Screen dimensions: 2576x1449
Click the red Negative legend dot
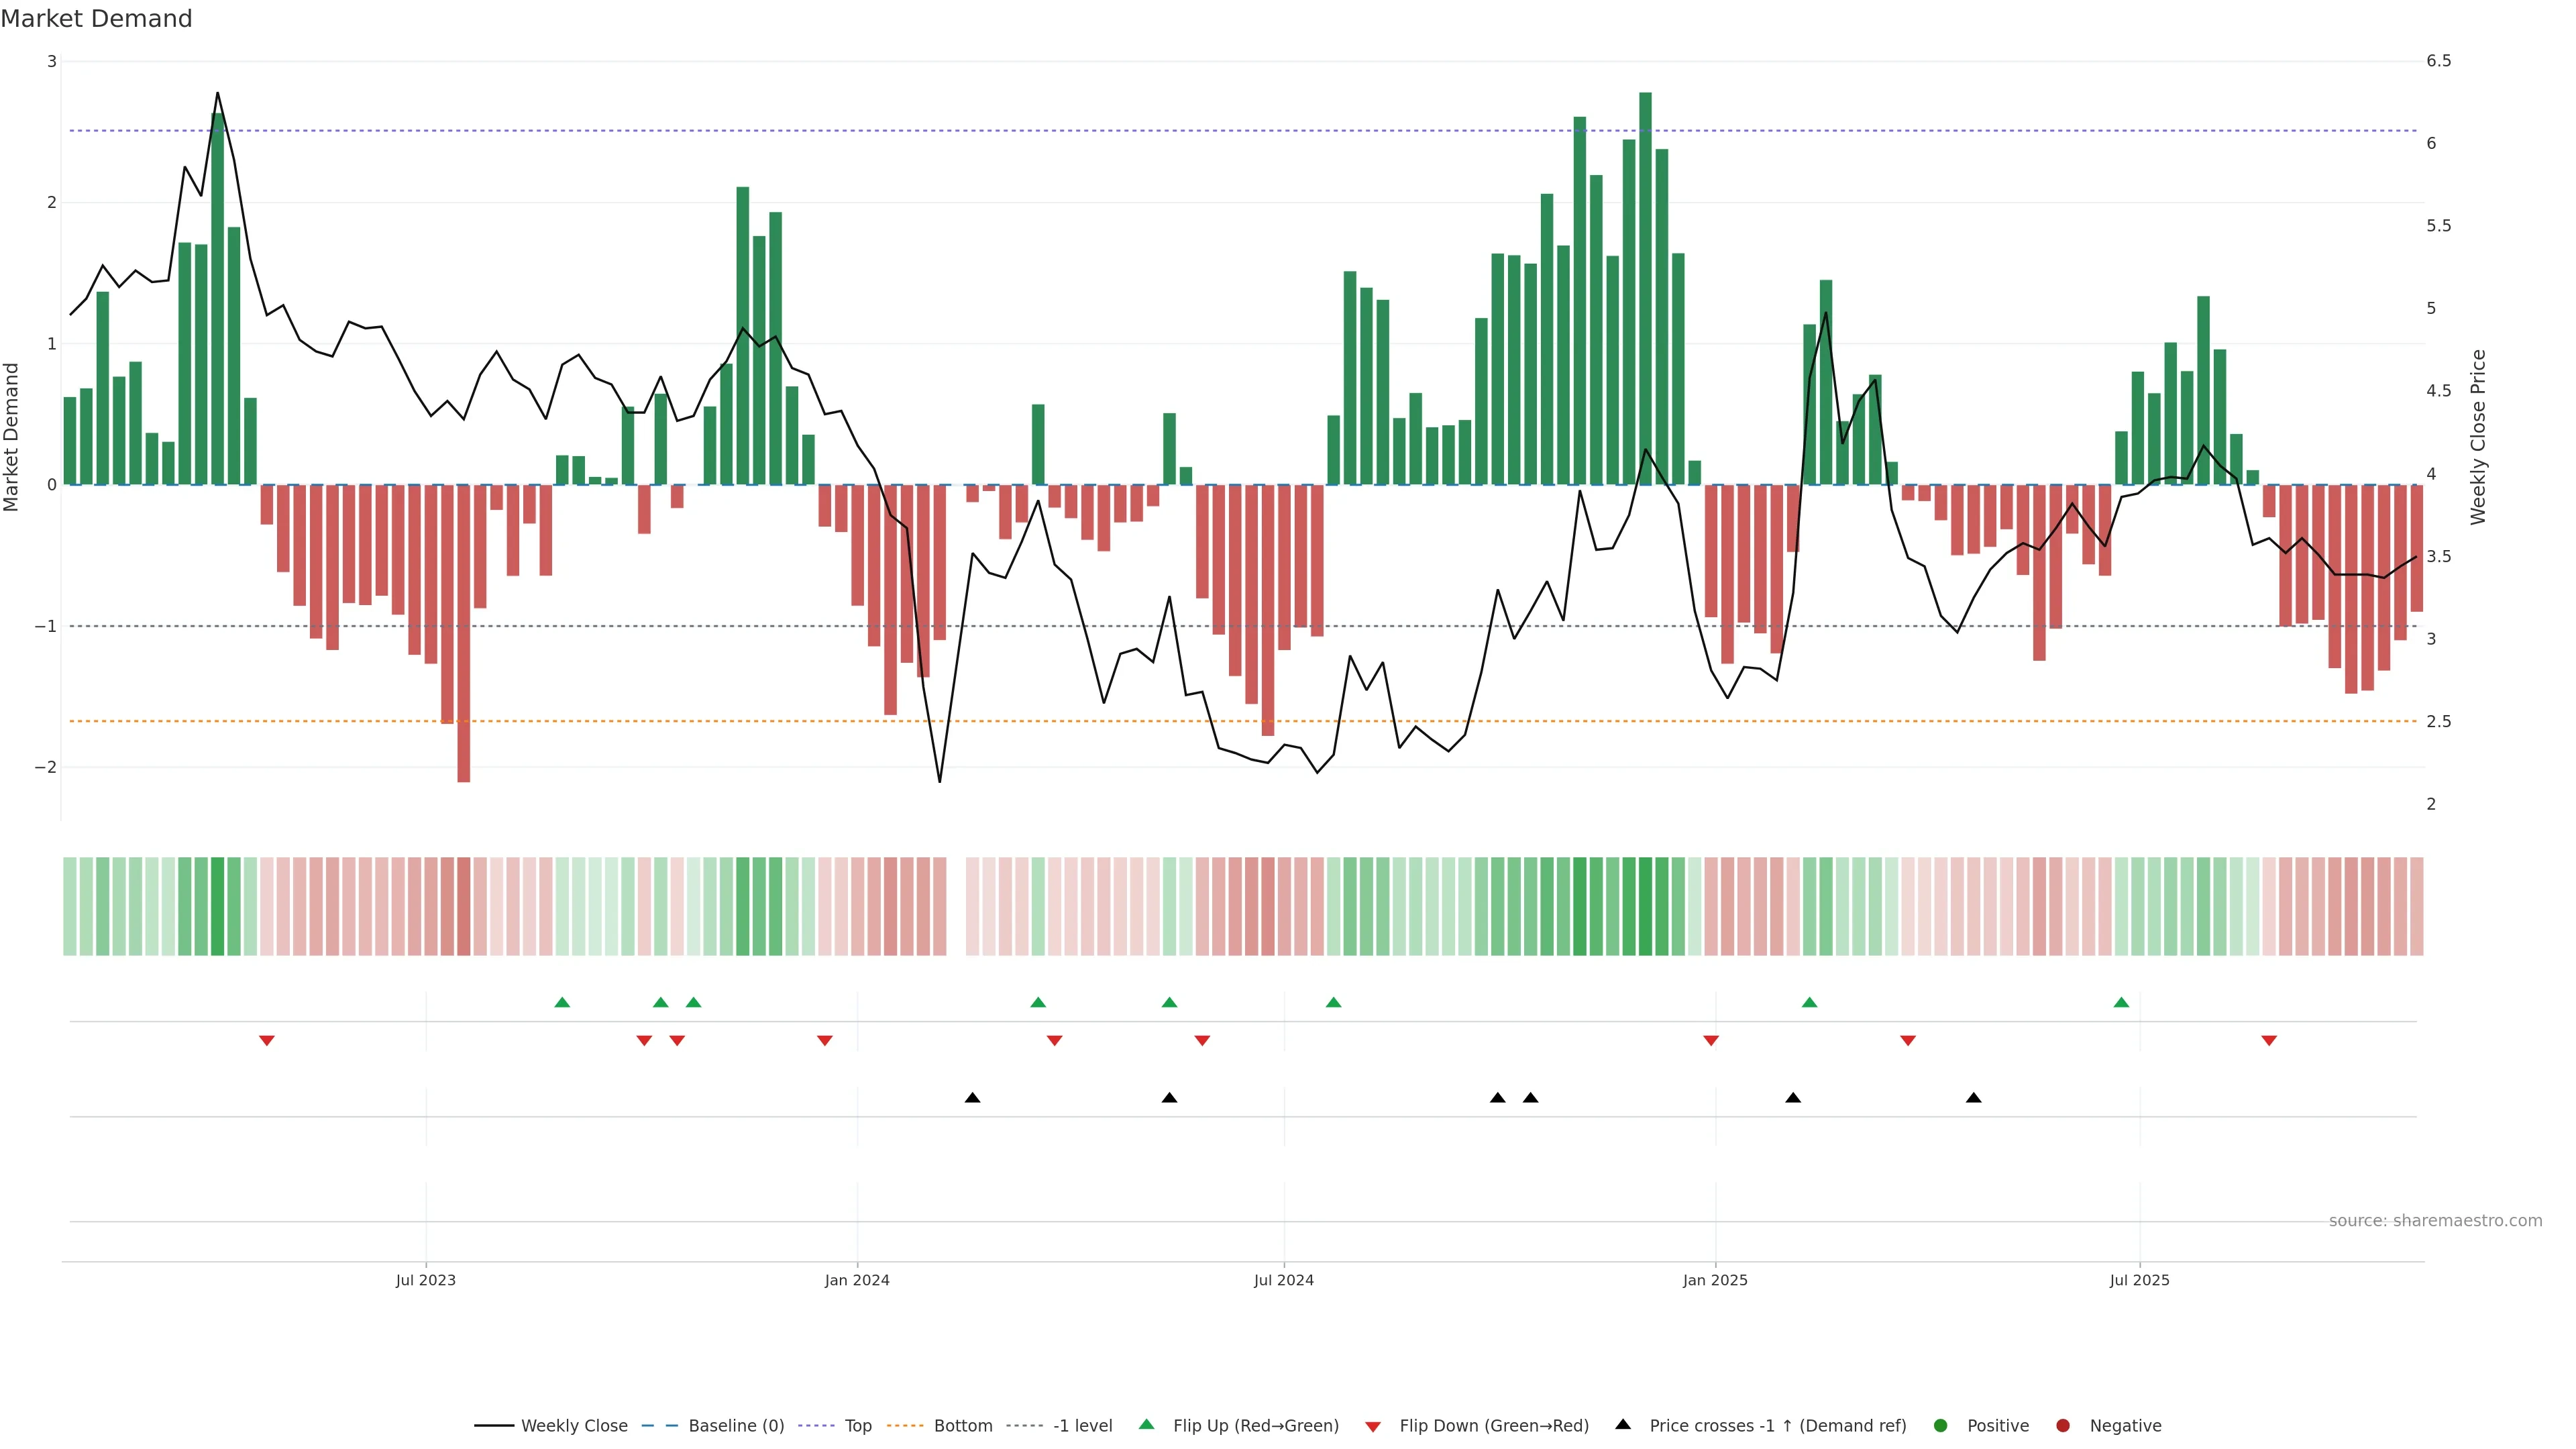(x=2063, y=1426)
